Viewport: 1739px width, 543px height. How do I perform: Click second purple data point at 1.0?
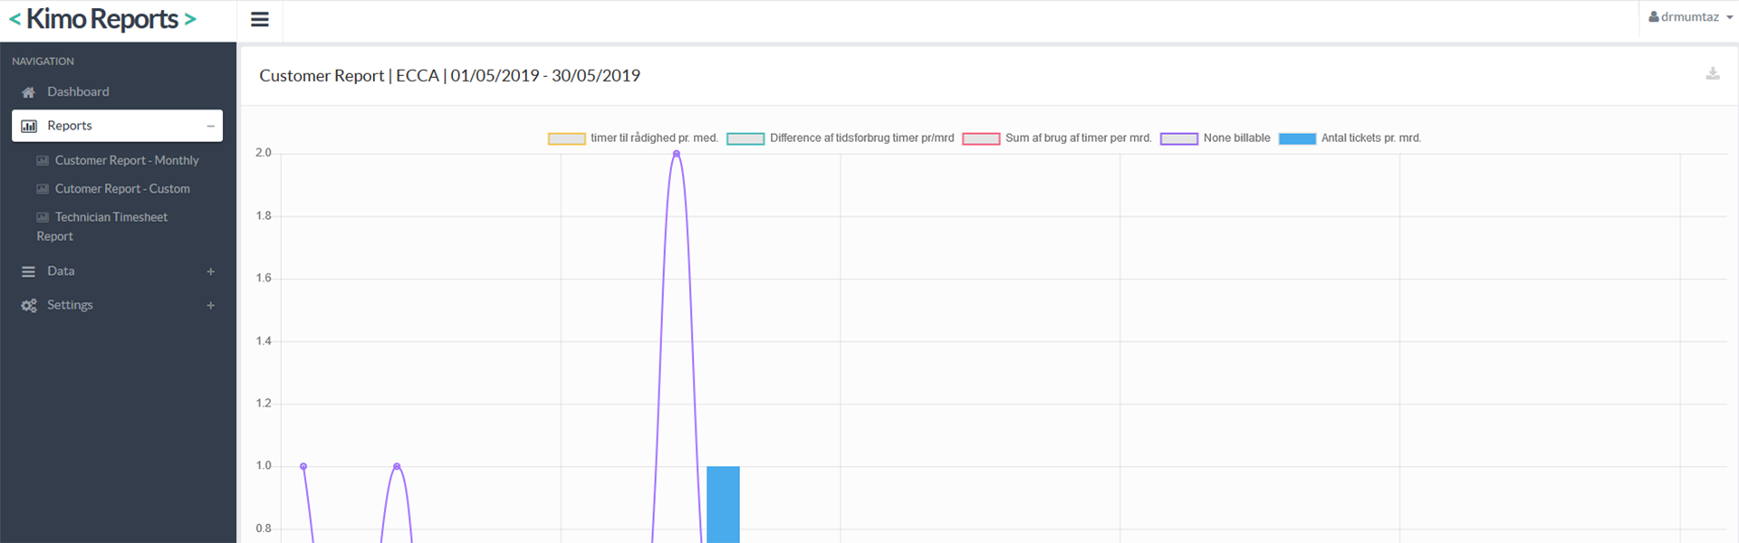tap(397, 466)
